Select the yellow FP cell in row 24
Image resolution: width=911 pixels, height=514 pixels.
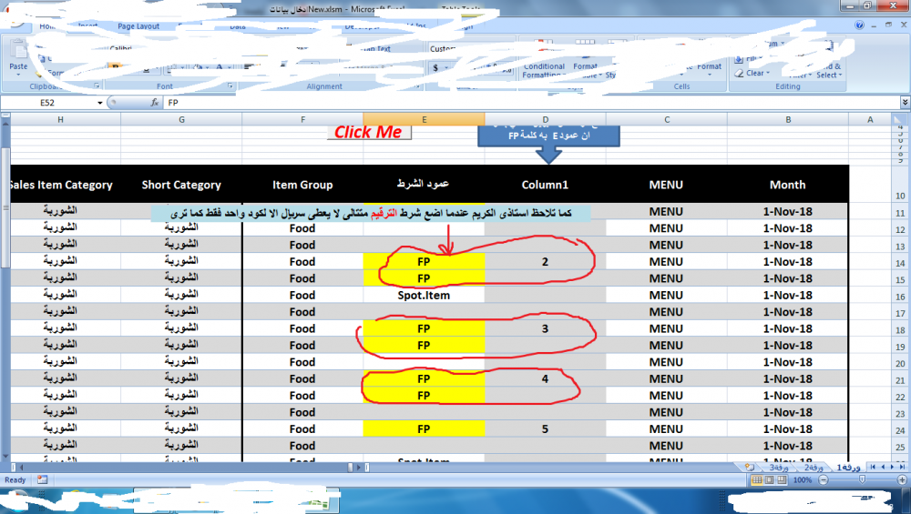tap(425, 429)
